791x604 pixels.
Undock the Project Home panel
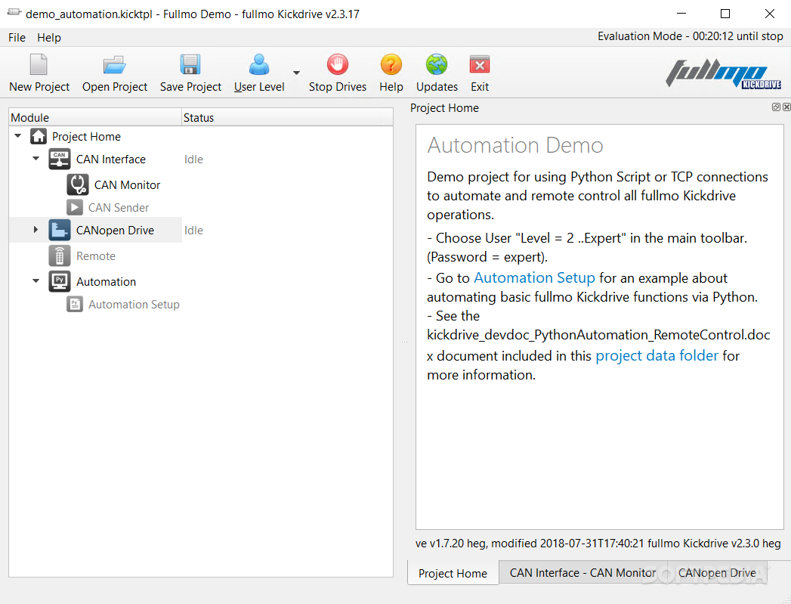(776, 107)
